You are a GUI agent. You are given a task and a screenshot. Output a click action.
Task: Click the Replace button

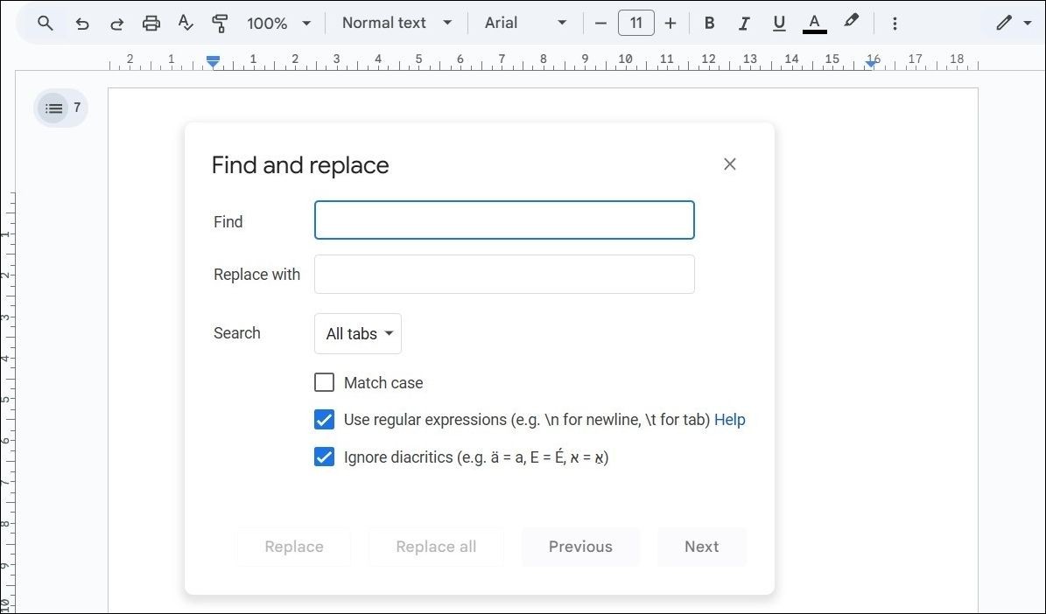click(294, 547)
